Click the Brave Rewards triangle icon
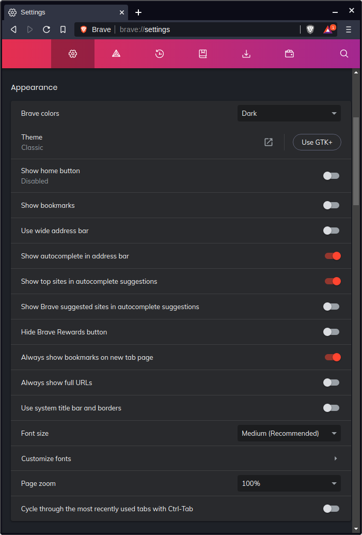Image resolution: width=362 pixels, height=535 pixels. [328, 29]
